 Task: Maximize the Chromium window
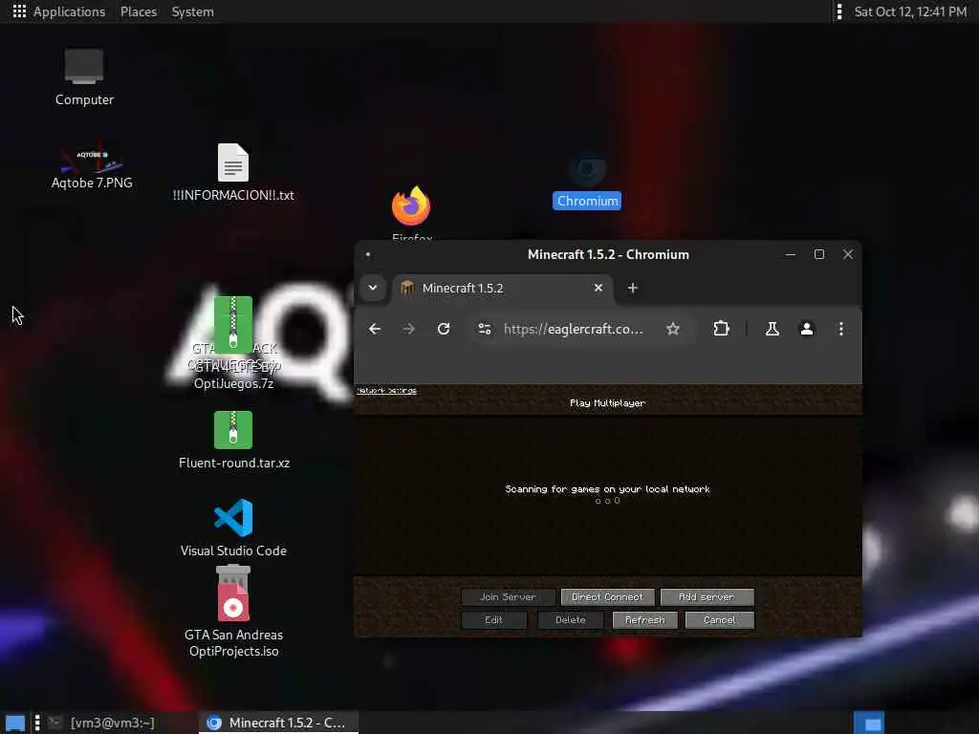[819, 254]
